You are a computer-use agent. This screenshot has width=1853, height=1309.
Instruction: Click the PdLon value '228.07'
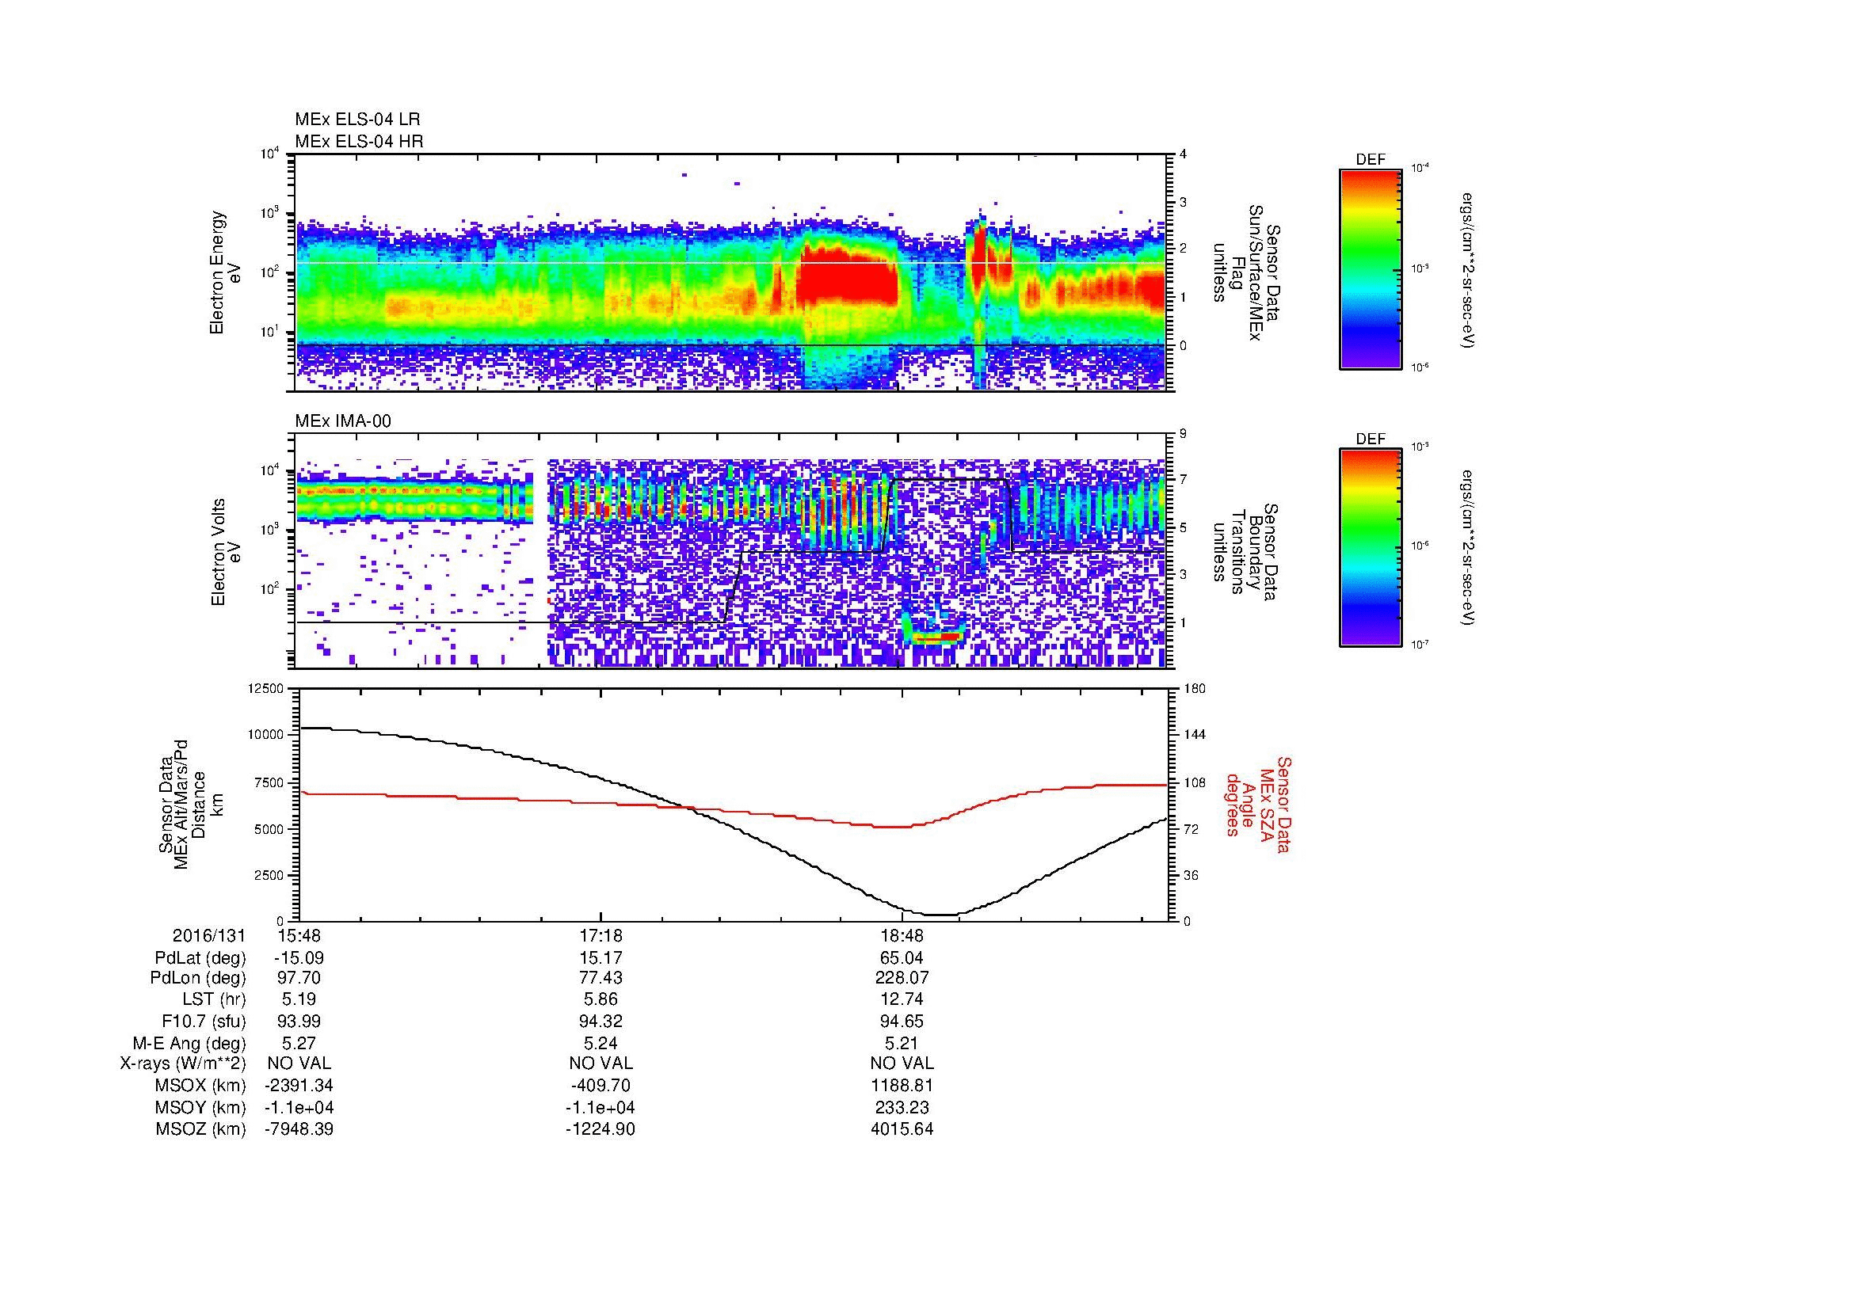902,978
